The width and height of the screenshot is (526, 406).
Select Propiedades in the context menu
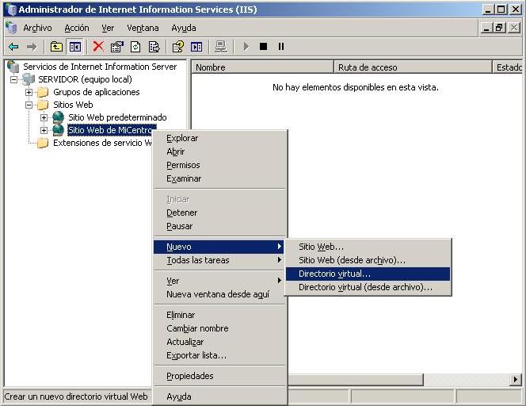pyautogui.click(x=190, y=376)
